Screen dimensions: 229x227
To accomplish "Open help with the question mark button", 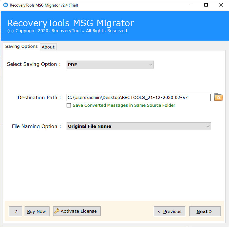I will pos(15,211).
